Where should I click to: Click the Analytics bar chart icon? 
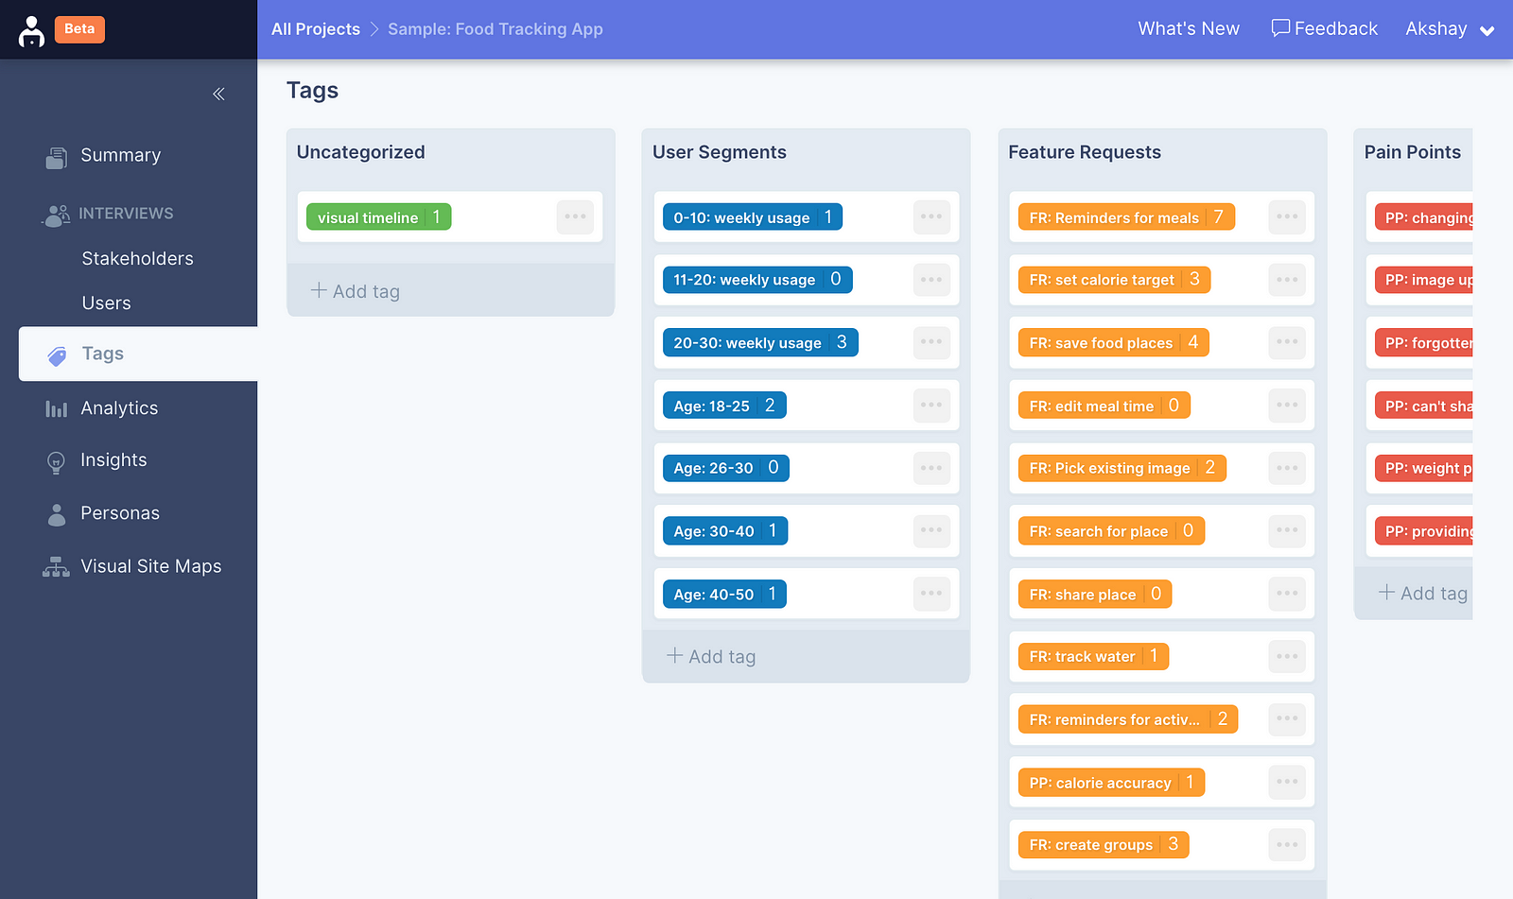(x=57, y=409)
